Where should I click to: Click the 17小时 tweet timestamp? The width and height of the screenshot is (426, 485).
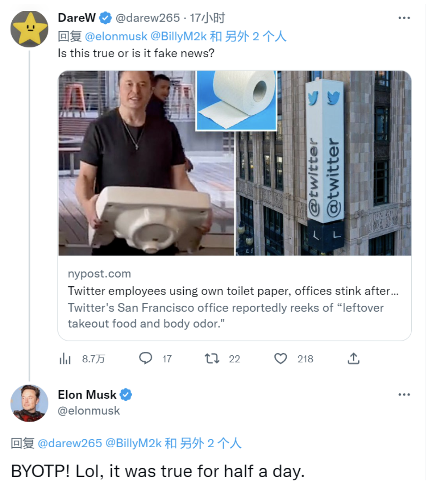(207, 18)
